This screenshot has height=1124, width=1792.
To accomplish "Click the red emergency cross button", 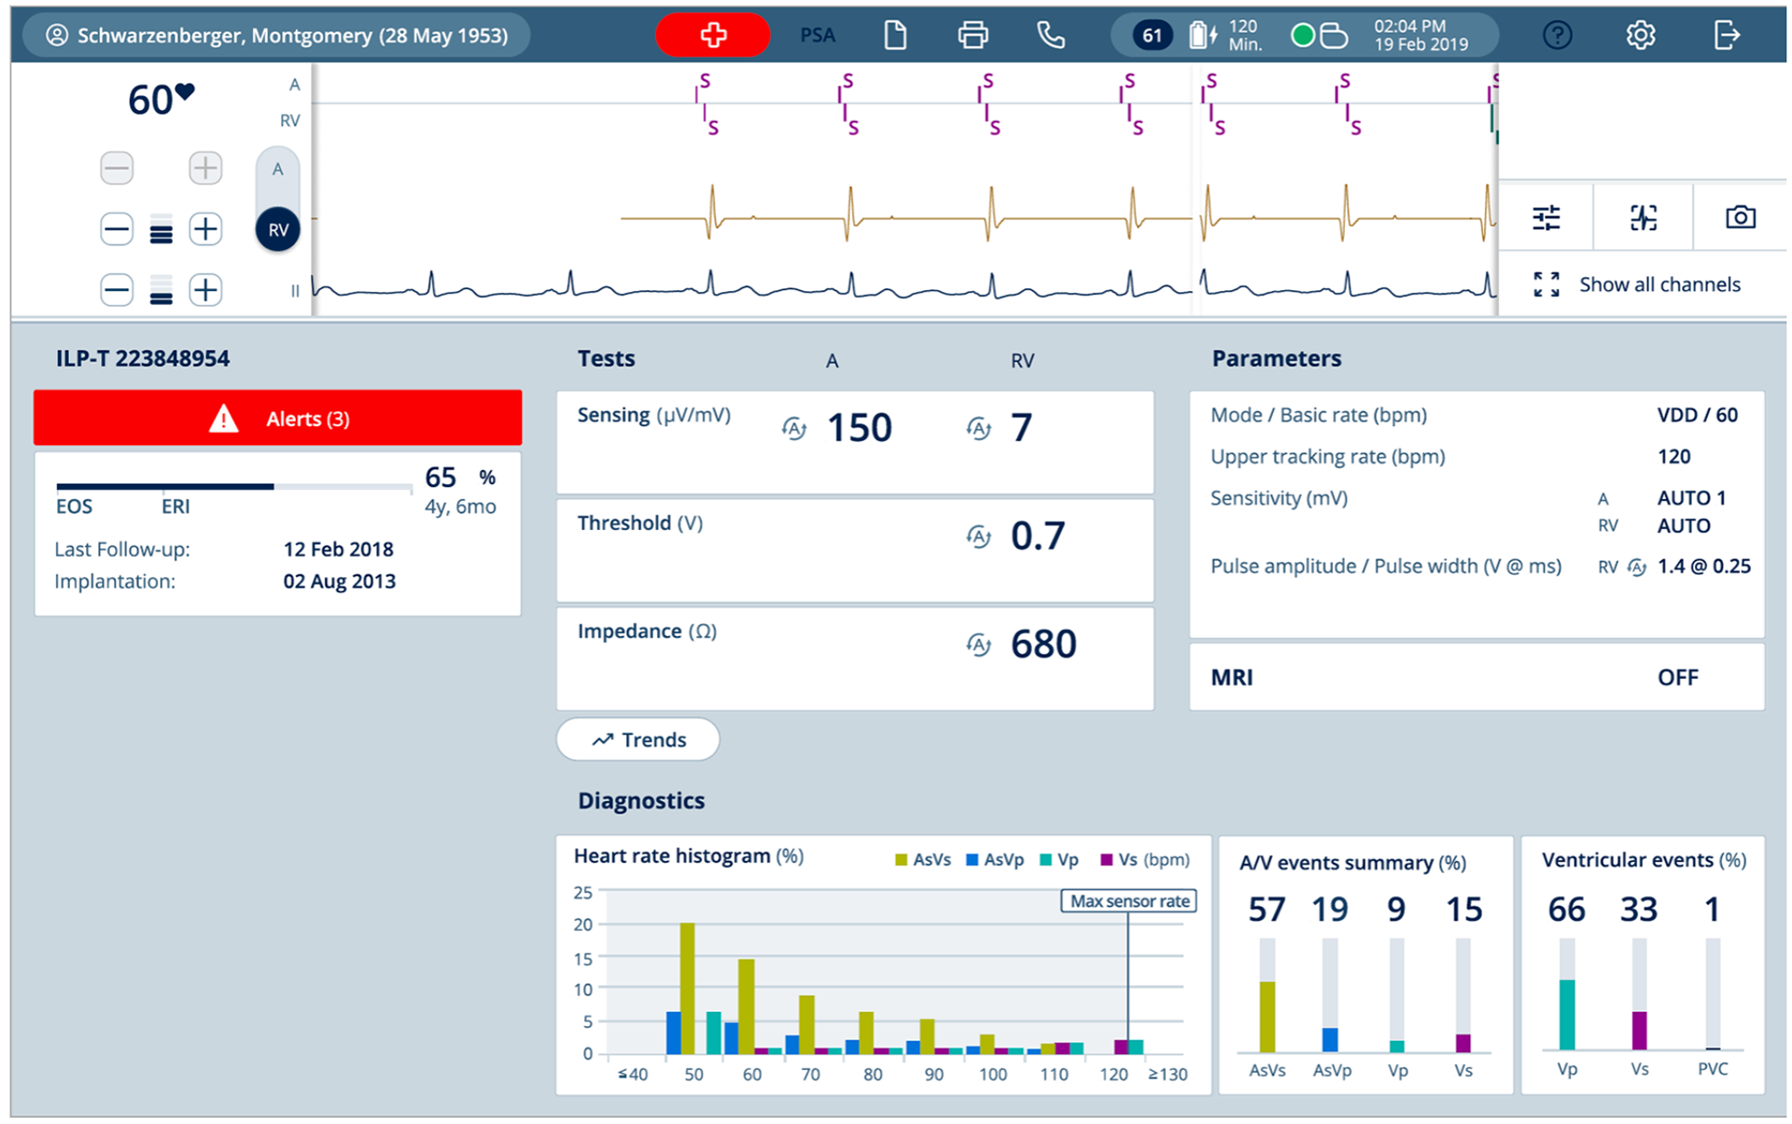I will pos(713,35).
